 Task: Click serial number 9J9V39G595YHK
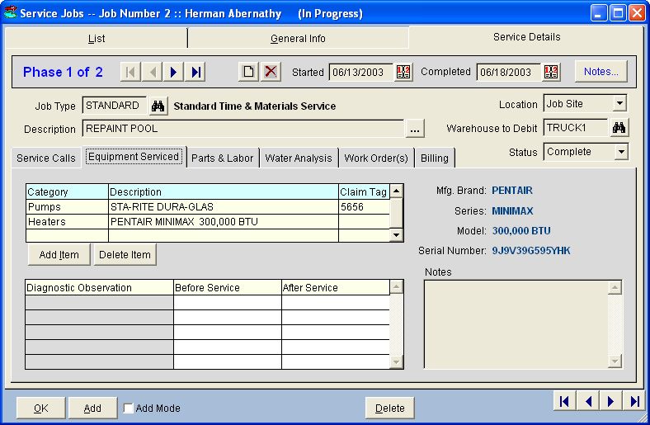click(531, 250)
